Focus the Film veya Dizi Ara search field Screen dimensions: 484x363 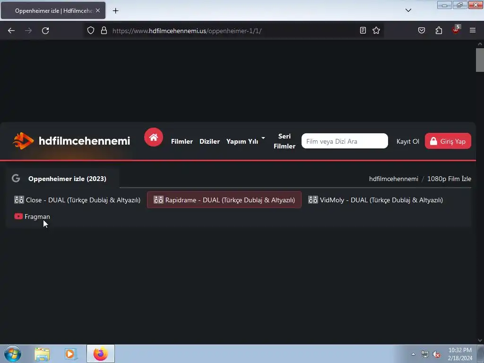pos(345,141)
